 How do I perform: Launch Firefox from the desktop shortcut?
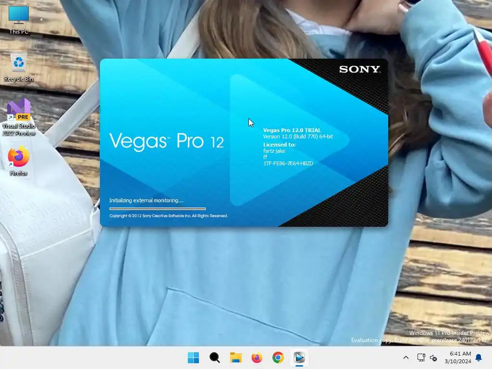click(19, 160)
